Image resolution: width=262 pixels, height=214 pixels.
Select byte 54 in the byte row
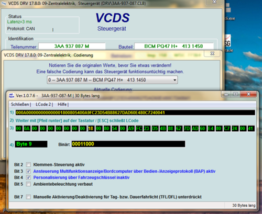(x=115, y=129)
